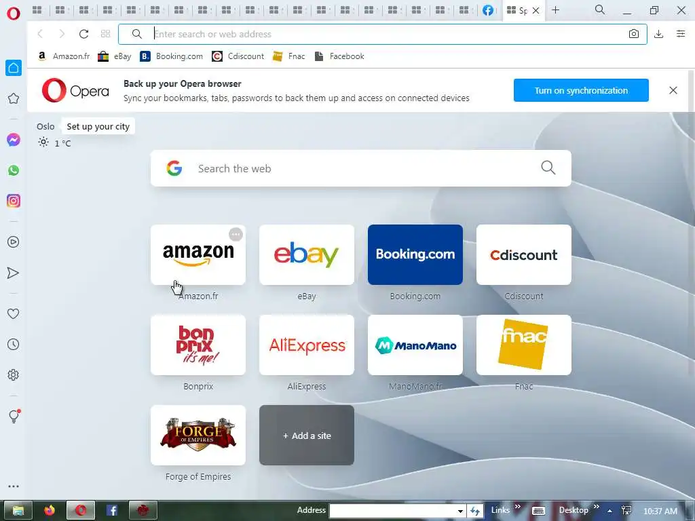Open the Bonprix speed dial tile

198,345
